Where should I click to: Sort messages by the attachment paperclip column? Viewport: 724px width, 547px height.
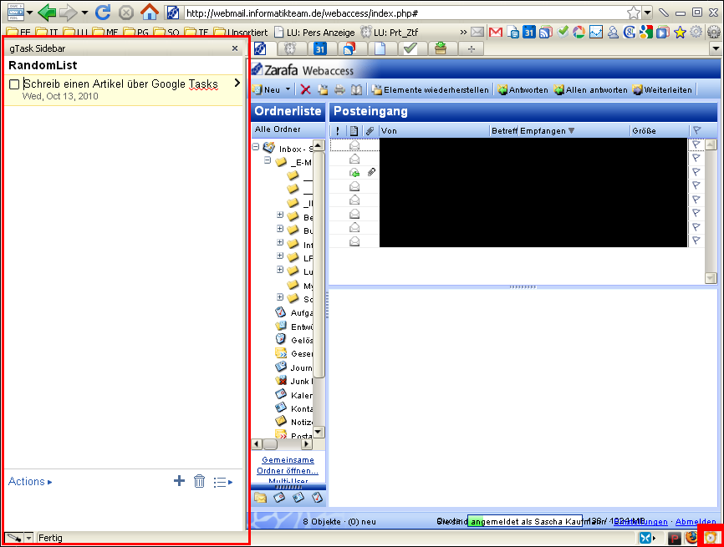click(370, 131)
